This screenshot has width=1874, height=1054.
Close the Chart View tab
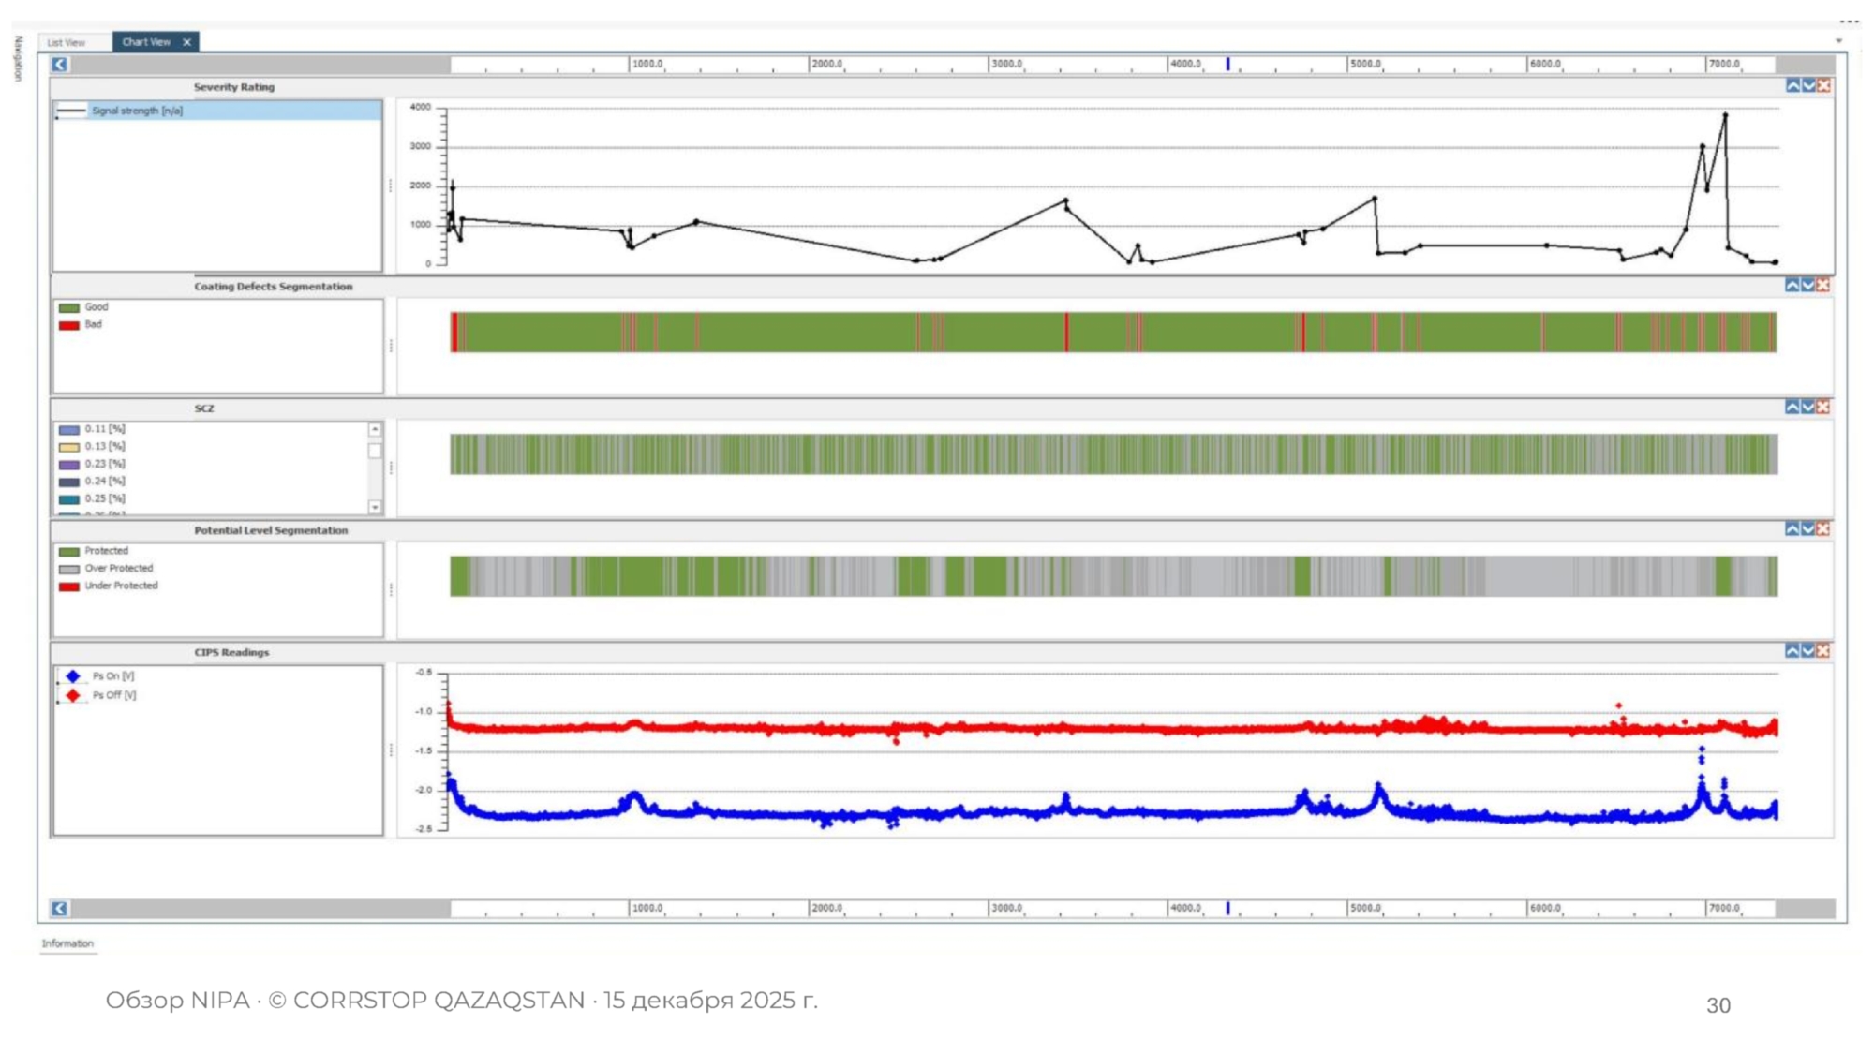pyautogui.click(x=187, y=42)
